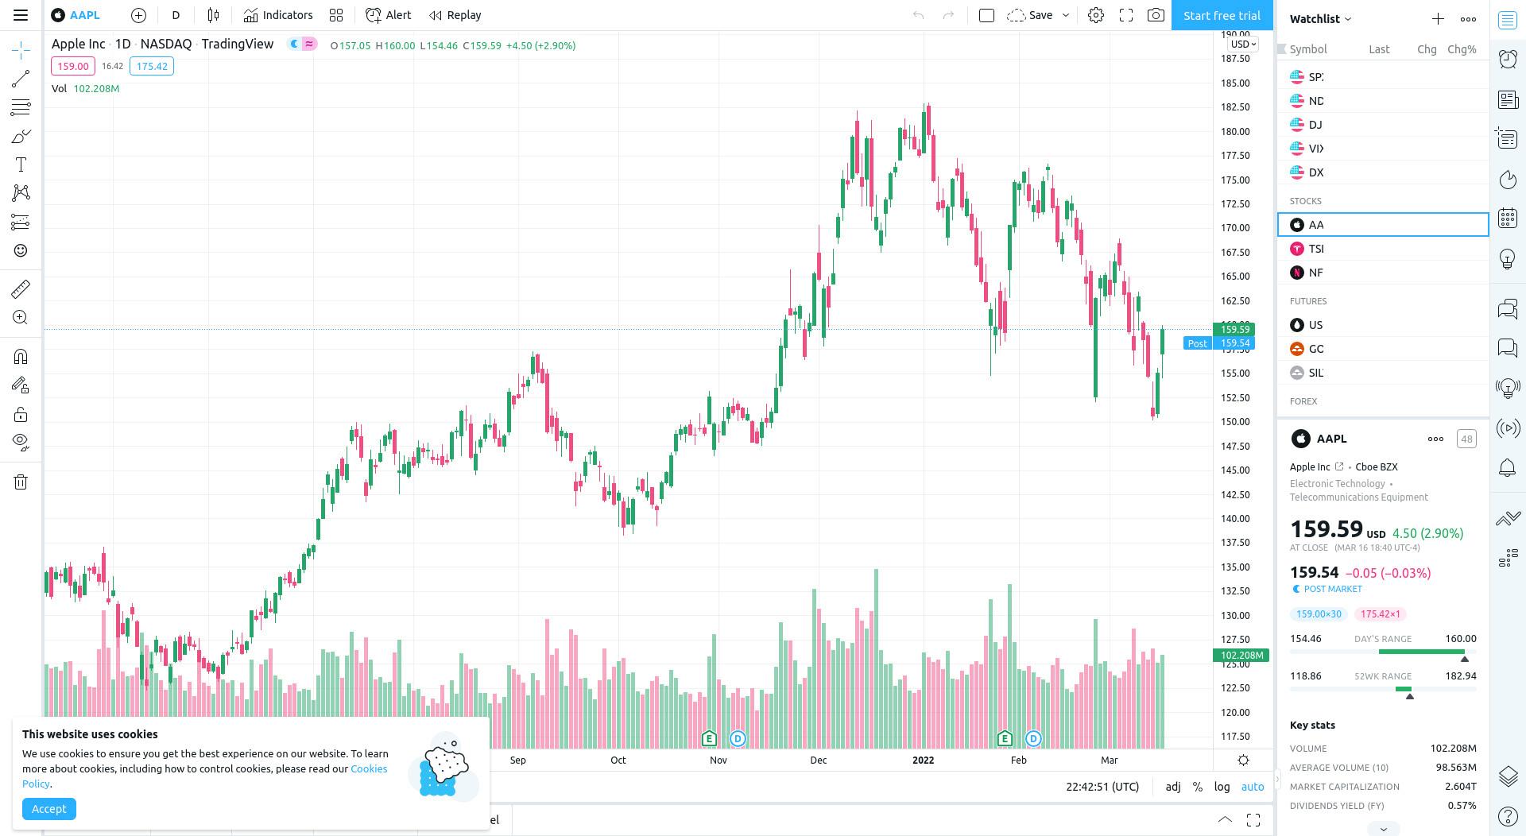The image size is (1526, 836).
Task: Open the Help Center question icon
Action: (x=1508, y=816)
